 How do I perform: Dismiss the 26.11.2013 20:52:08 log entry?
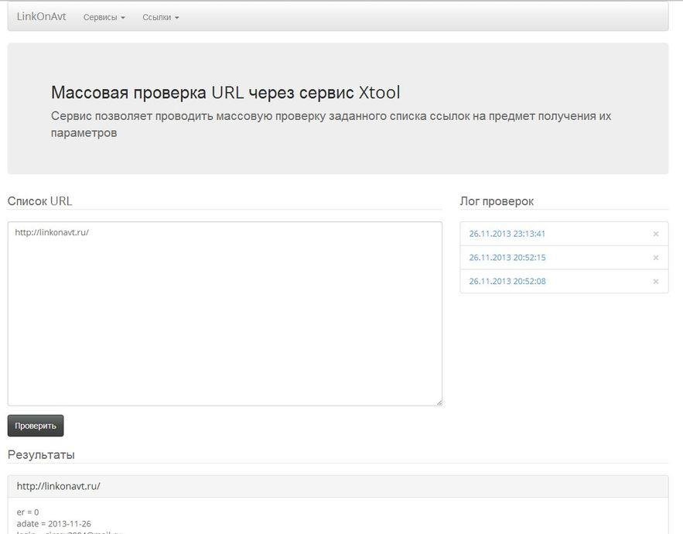point(656,282)
